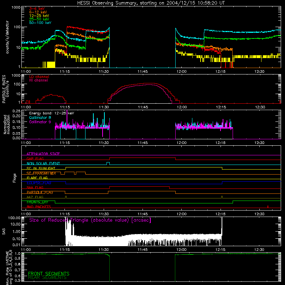Click the 11:30 tick label under SAS plot
285x285 pixels.
pos(103,250)
